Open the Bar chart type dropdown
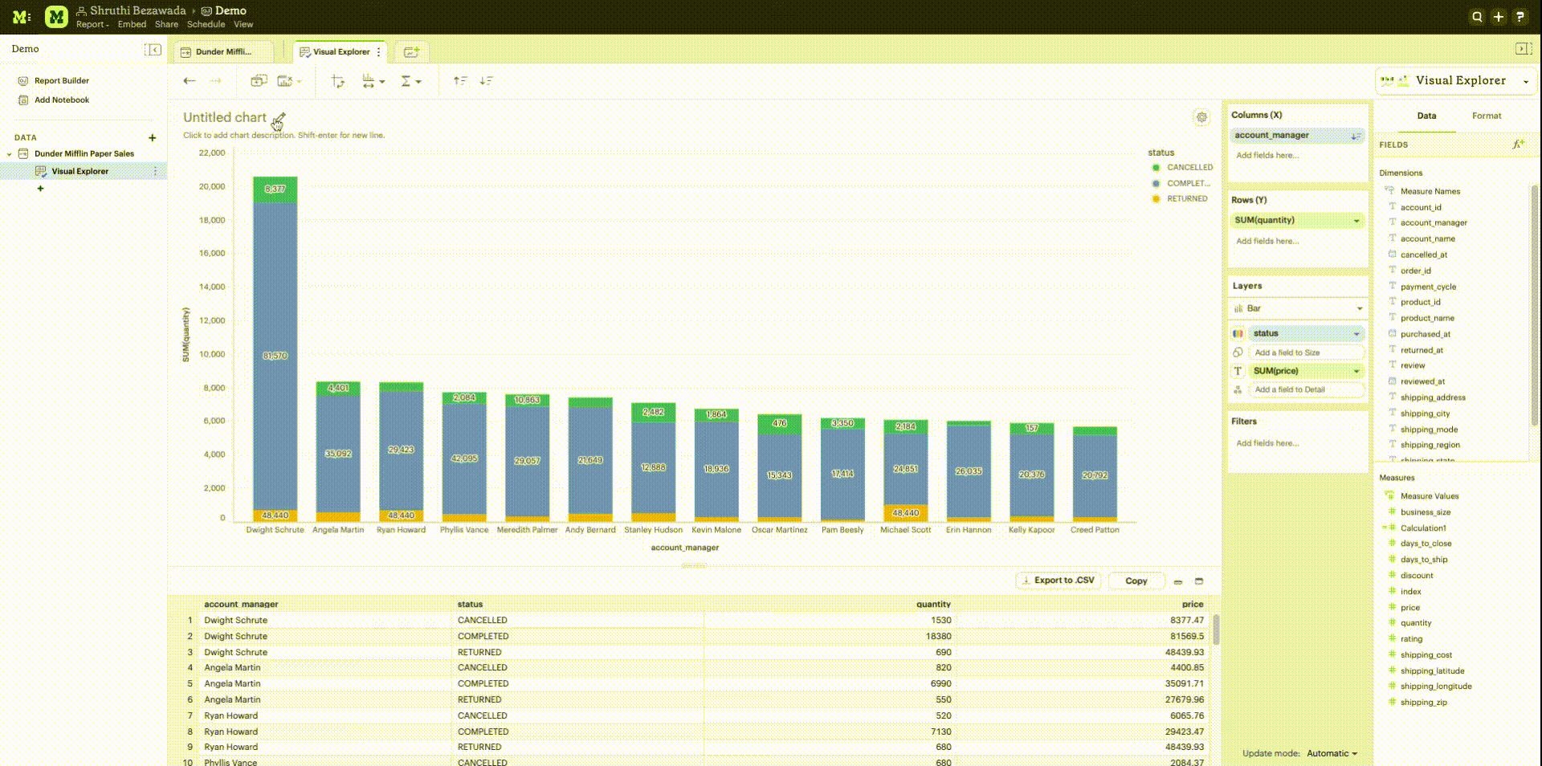The width and height of the screenshot is (1542, 766). click(x=1297, y=308)
